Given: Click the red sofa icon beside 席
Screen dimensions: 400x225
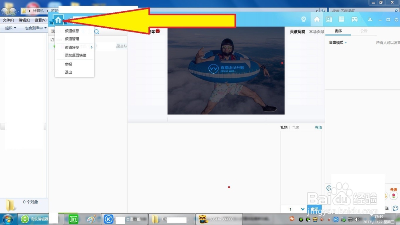Looking at the screenshot, I should click(x=158, y=31).
